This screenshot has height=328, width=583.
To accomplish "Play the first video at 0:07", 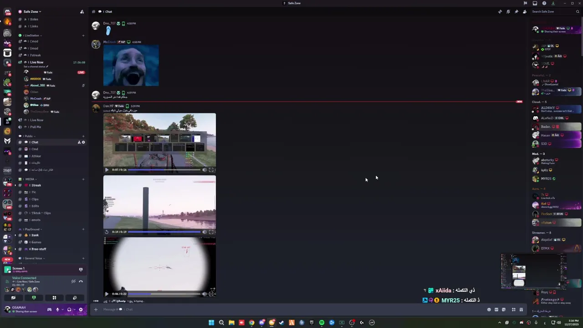I will [x=107, y=170].
